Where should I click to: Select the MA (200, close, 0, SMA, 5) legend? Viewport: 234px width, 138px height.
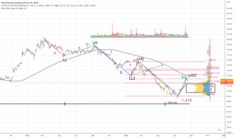(x=14, y=8)
